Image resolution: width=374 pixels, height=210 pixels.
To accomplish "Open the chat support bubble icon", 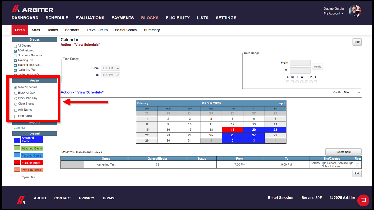I will click(363, 200).
